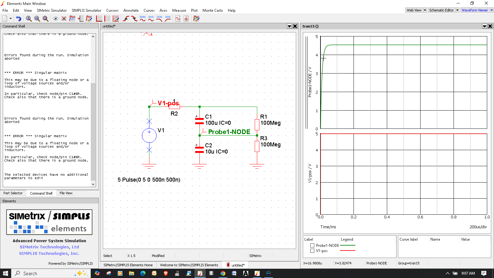The image size is (494, 278).
Task: Select voltage source V1 symbol
Action: tap(149, 135)
